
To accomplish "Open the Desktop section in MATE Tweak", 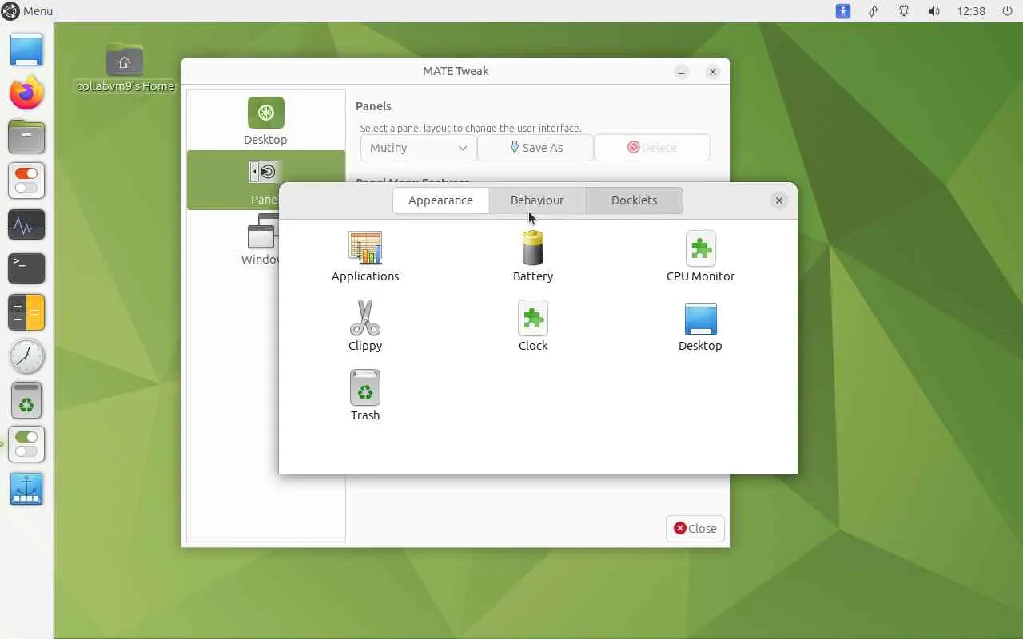I will [x=265, y=121].
